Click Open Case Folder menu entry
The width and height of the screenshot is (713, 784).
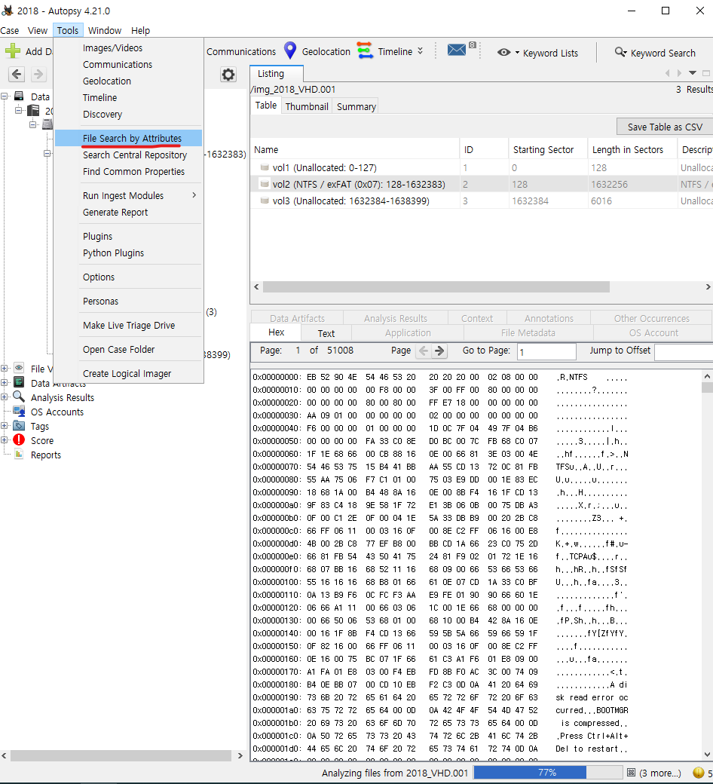click(x=128, y=350)
